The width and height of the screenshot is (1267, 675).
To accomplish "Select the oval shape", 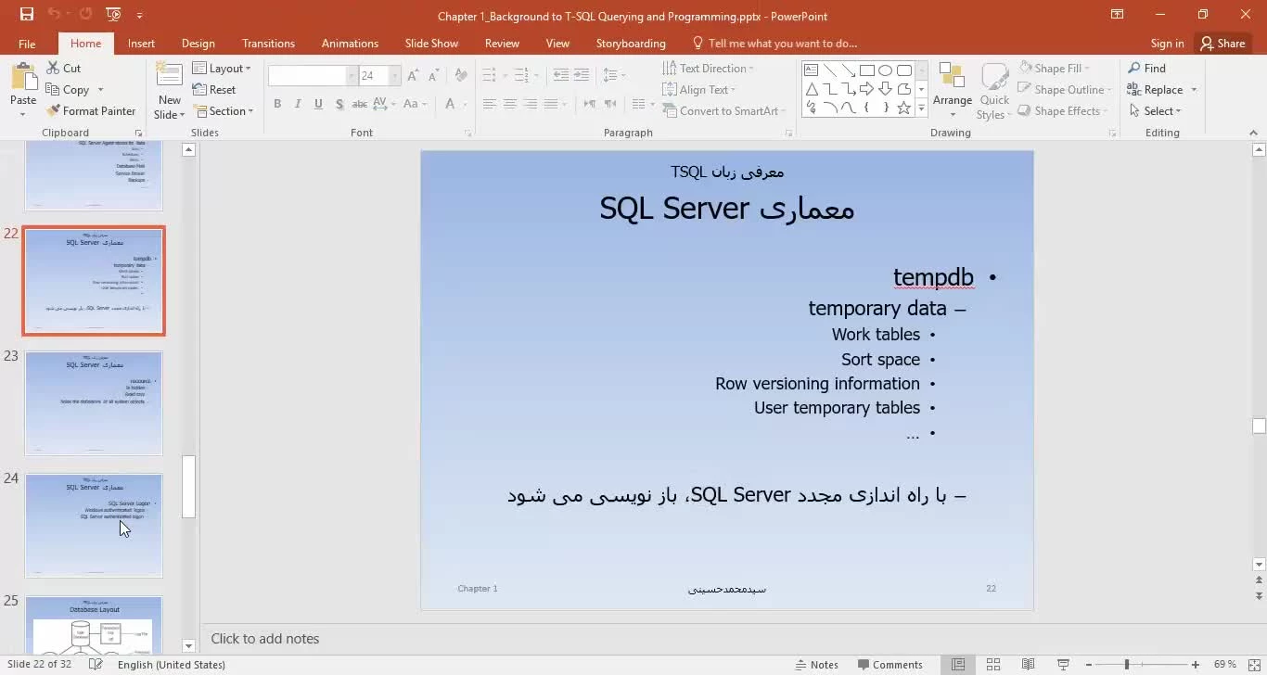I will click(886, 70).
